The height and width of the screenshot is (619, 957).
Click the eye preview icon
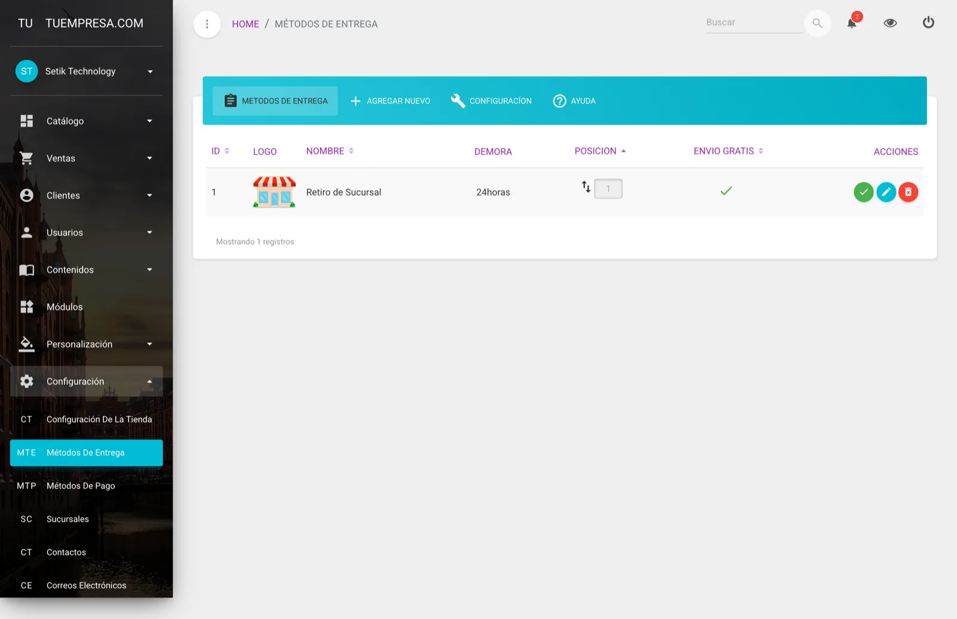coord(890,23)
